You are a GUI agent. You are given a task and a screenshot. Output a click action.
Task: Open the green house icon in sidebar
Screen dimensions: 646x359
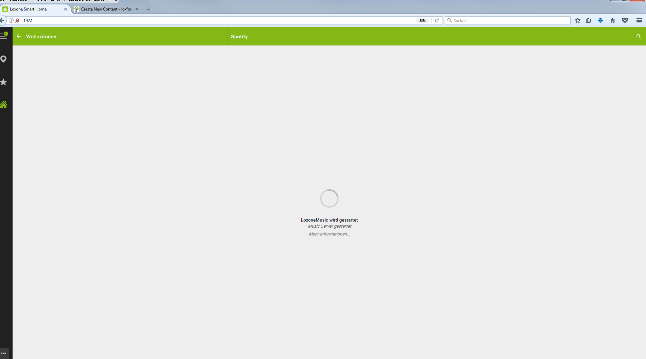tap(3, 105)
